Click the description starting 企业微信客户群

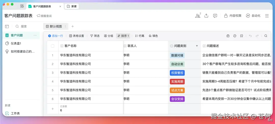tap(236, 55)
